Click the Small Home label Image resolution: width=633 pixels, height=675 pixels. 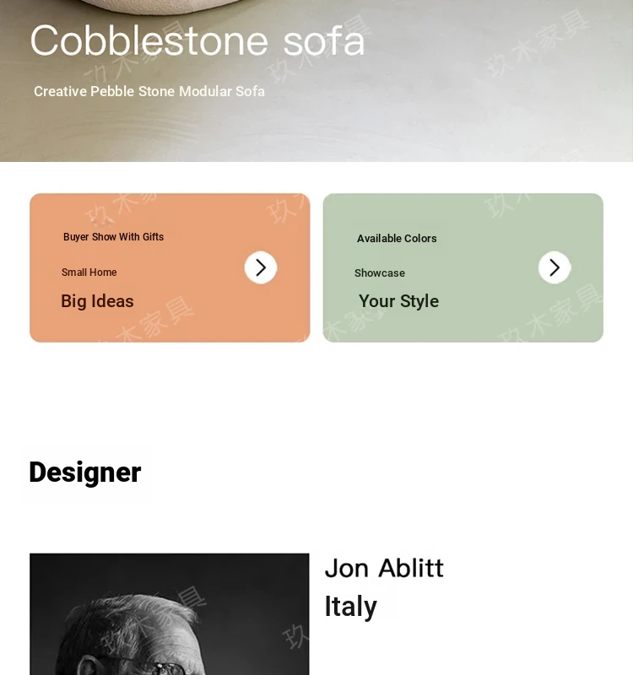(89, 272)
